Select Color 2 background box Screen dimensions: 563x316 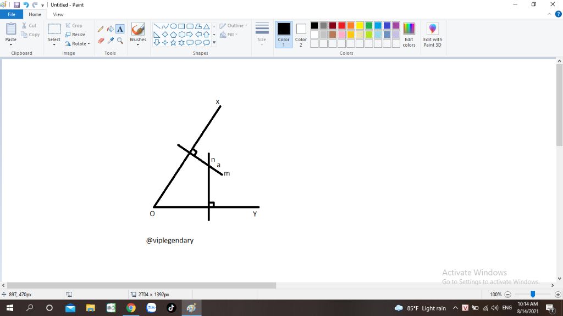coord(301,35)
